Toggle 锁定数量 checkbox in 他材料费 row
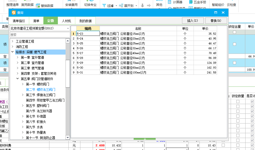 pos(238,145)
